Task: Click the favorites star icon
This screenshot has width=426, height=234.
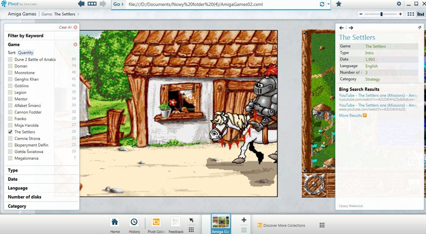Action: (x=339, y=4)
